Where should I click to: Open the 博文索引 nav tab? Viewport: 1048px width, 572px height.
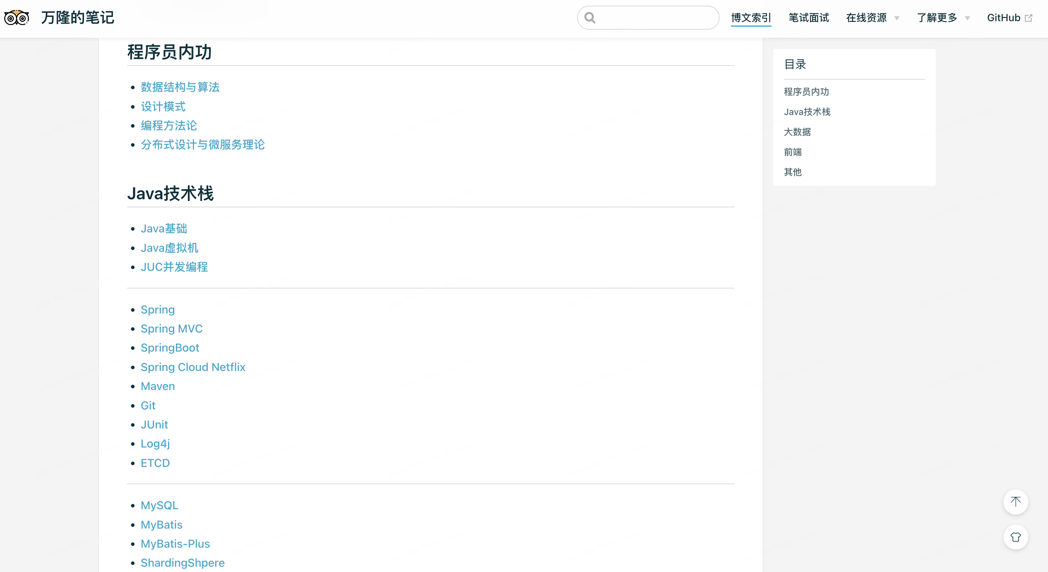tap(751, 18)
